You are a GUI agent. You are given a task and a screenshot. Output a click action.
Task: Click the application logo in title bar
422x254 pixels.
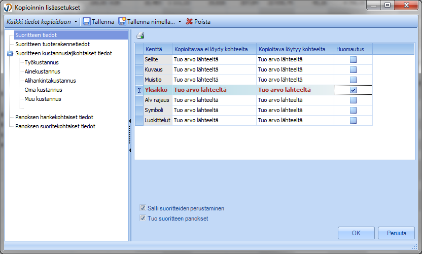coord(8,8)
